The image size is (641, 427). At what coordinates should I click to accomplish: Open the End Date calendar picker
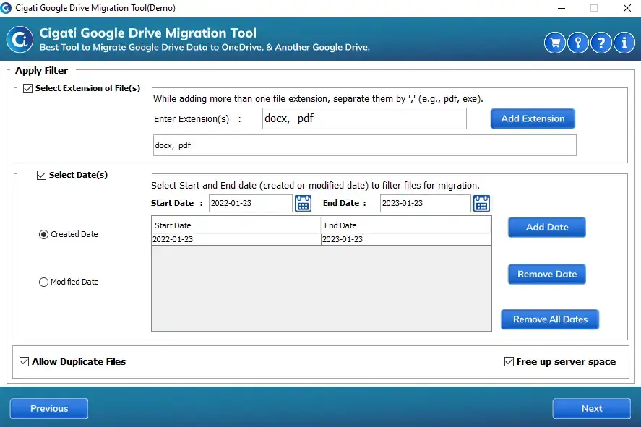pyautogui.click(x=481, y=203)
